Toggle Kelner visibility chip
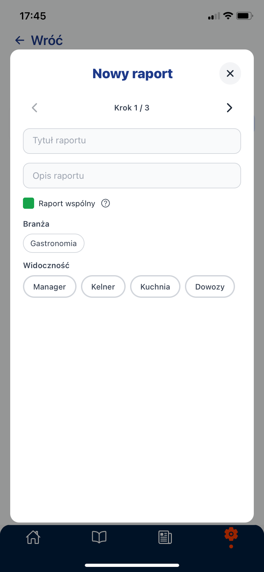 coord(103,287)
